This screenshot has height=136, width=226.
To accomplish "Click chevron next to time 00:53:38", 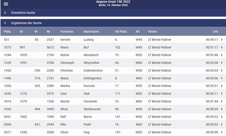I will point(222,63).
